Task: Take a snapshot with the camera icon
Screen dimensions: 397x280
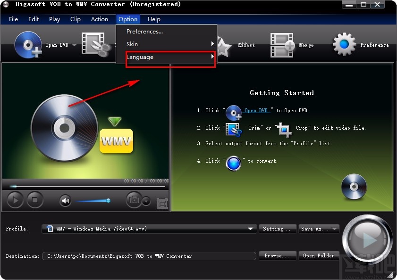Action: pyautogui.click(x=133, y=200)
